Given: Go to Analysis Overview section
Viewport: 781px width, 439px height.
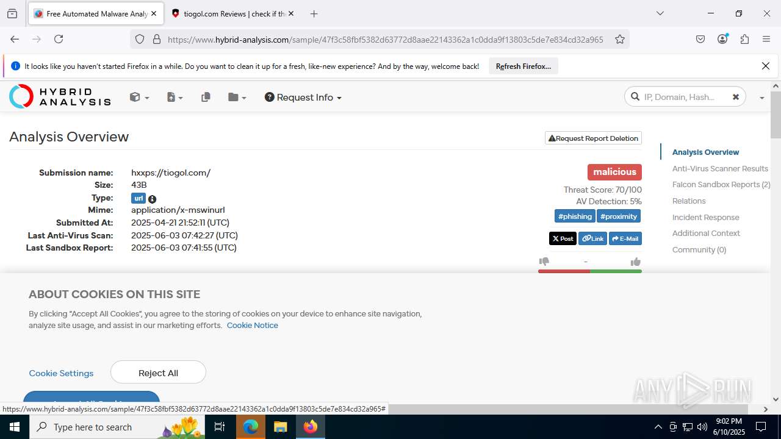Looking at the screenshot, I should 705,152.
